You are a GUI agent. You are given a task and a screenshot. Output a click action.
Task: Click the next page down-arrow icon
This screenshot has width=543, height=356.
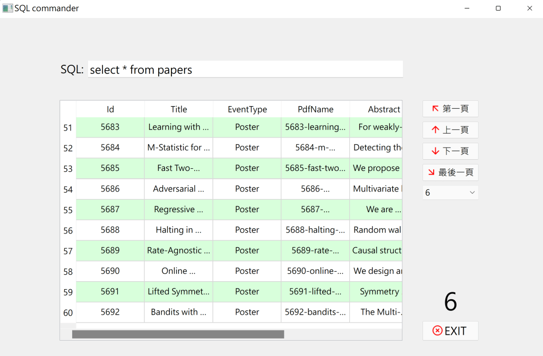coord(435,151)
